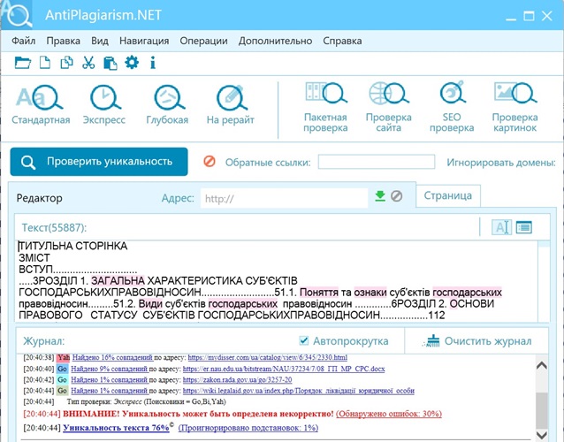Viewport: 564px width, 442px height.
Task: Choose the На рерайт check mode
Action: [x=230, y=104]
